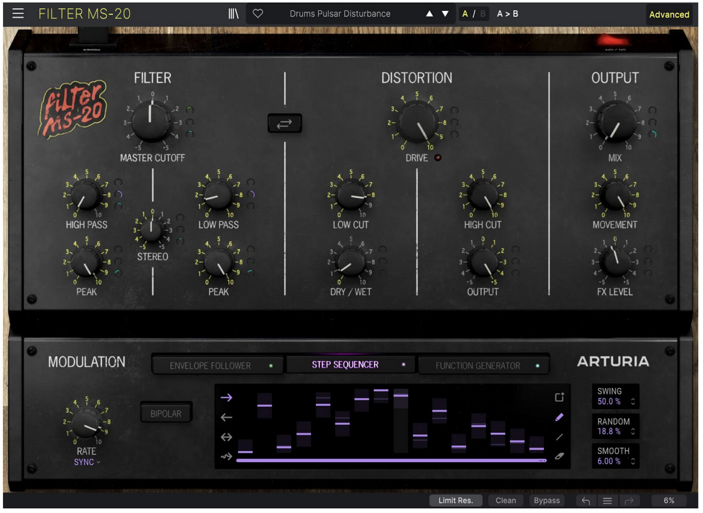Image resolution: width=703 pixels, height=513 pixels.
Task: Undo the last edit
Action: pos(585,500)
